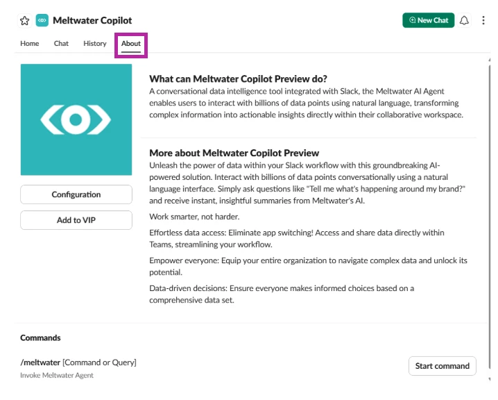Click the Start command button
Viewport: 498px width, 400px height.
tap(442, 366)
